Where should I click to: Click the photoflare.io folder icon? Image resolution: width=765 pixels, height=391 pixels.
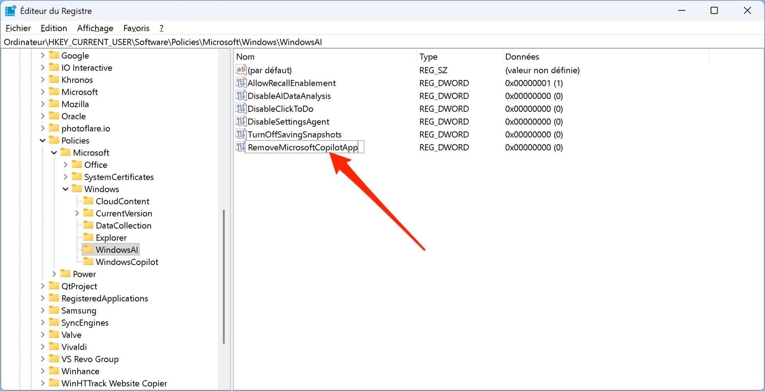tap(54, 128)
